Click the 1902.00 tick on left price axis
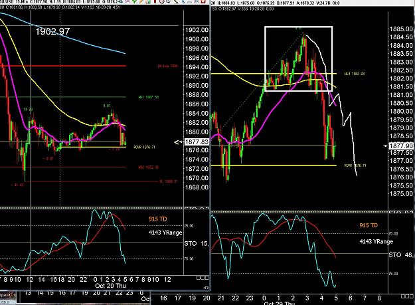The width and height of the screenshot is (415, 305). (x=197, y=30)
